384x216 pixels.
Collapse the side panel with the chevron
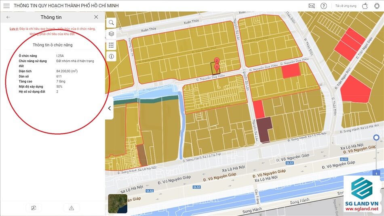[x=109, y=108]
